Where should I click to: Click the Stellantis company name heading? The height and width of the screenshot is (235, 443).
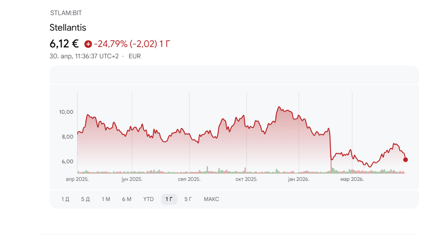tap(68, 28)
